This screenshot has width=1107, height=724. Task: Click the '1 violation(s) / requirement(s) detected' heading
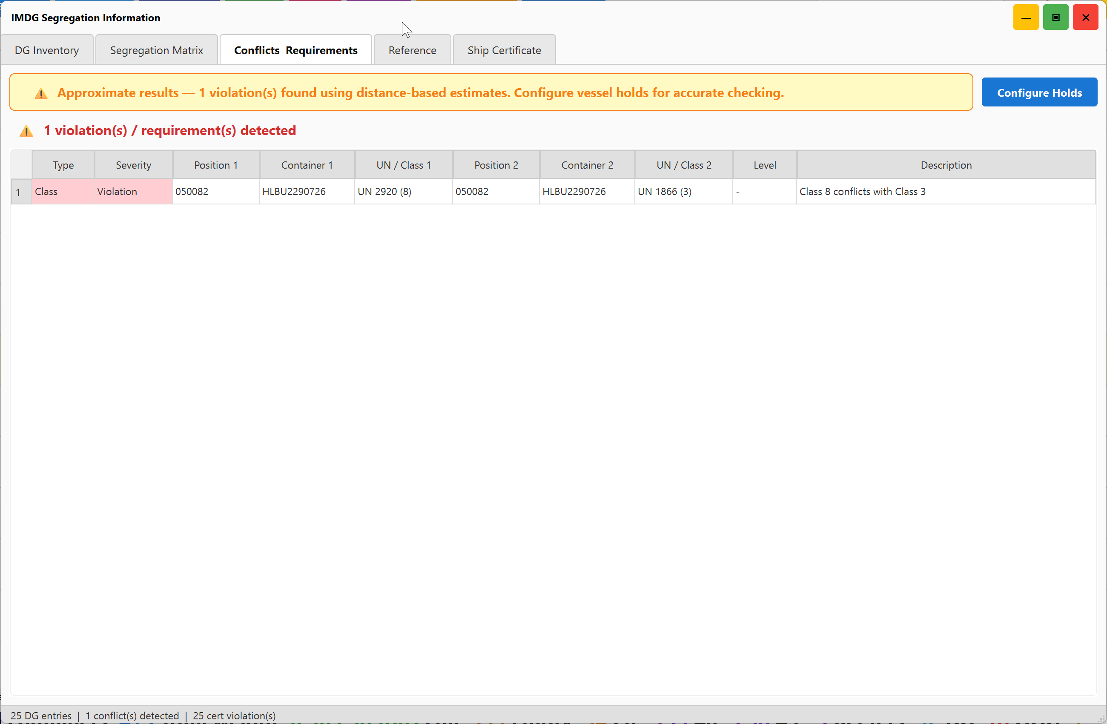point(170,130)
